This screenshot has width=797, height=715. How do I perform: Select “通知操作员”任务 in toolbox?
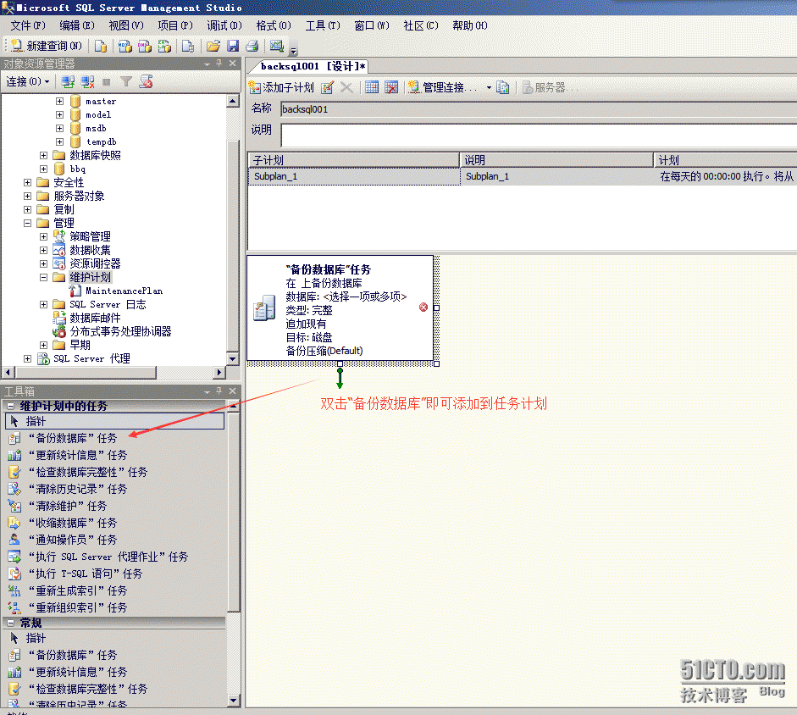(73, 540)
